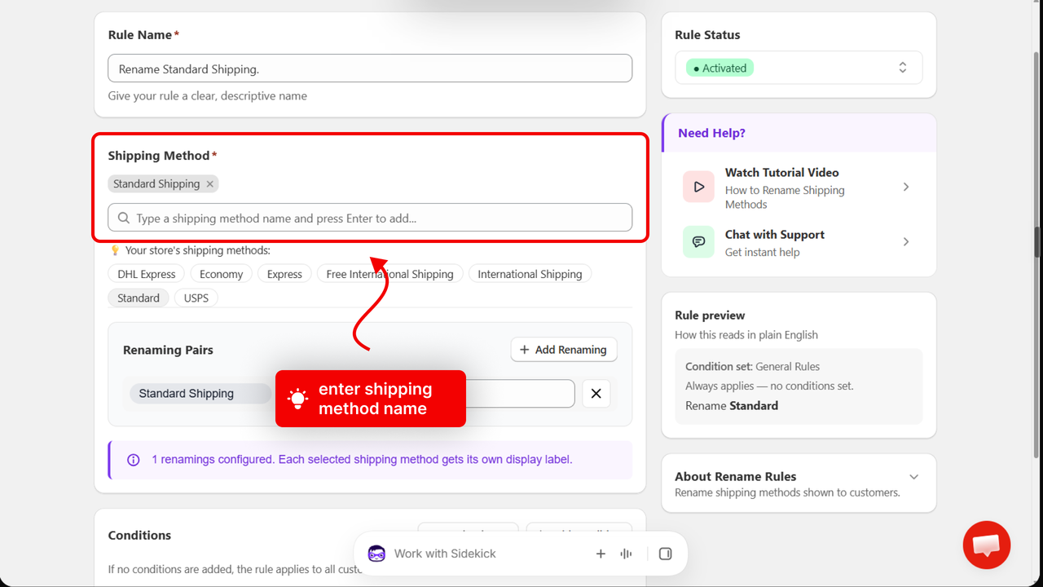
Task: Click the tutorial video play icon
Action: tap(698, 187)
